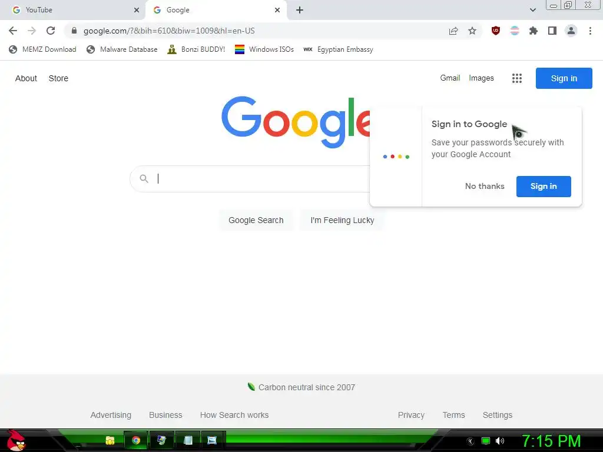The width and height of the screenshot is (603, 452).
Task: Open How Search works link
Action: coord(234,415)
